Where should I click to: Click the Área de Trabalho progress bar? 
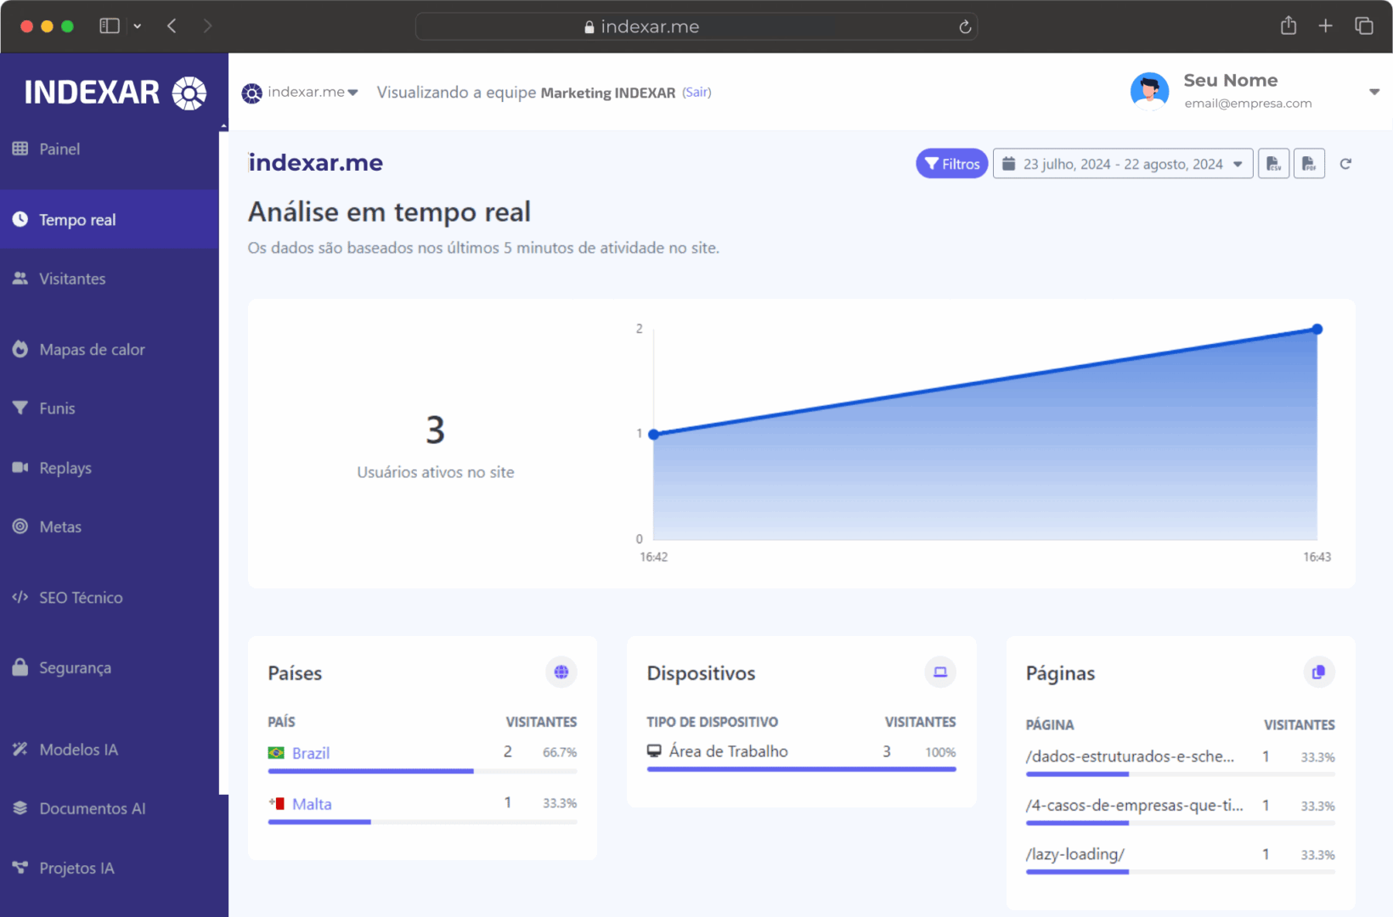(x=801, y=769)
